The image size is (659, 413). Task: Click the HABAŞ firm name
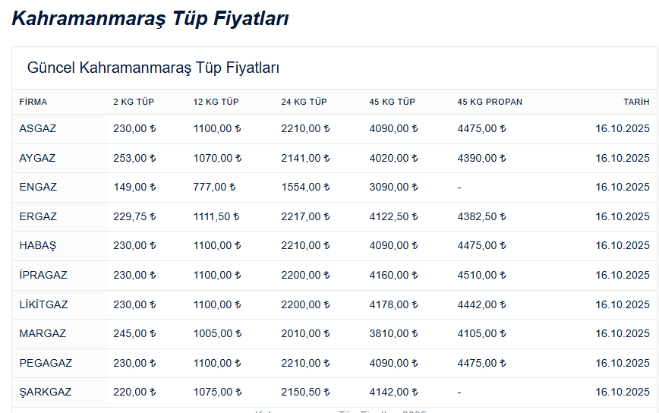coord(38,246)
